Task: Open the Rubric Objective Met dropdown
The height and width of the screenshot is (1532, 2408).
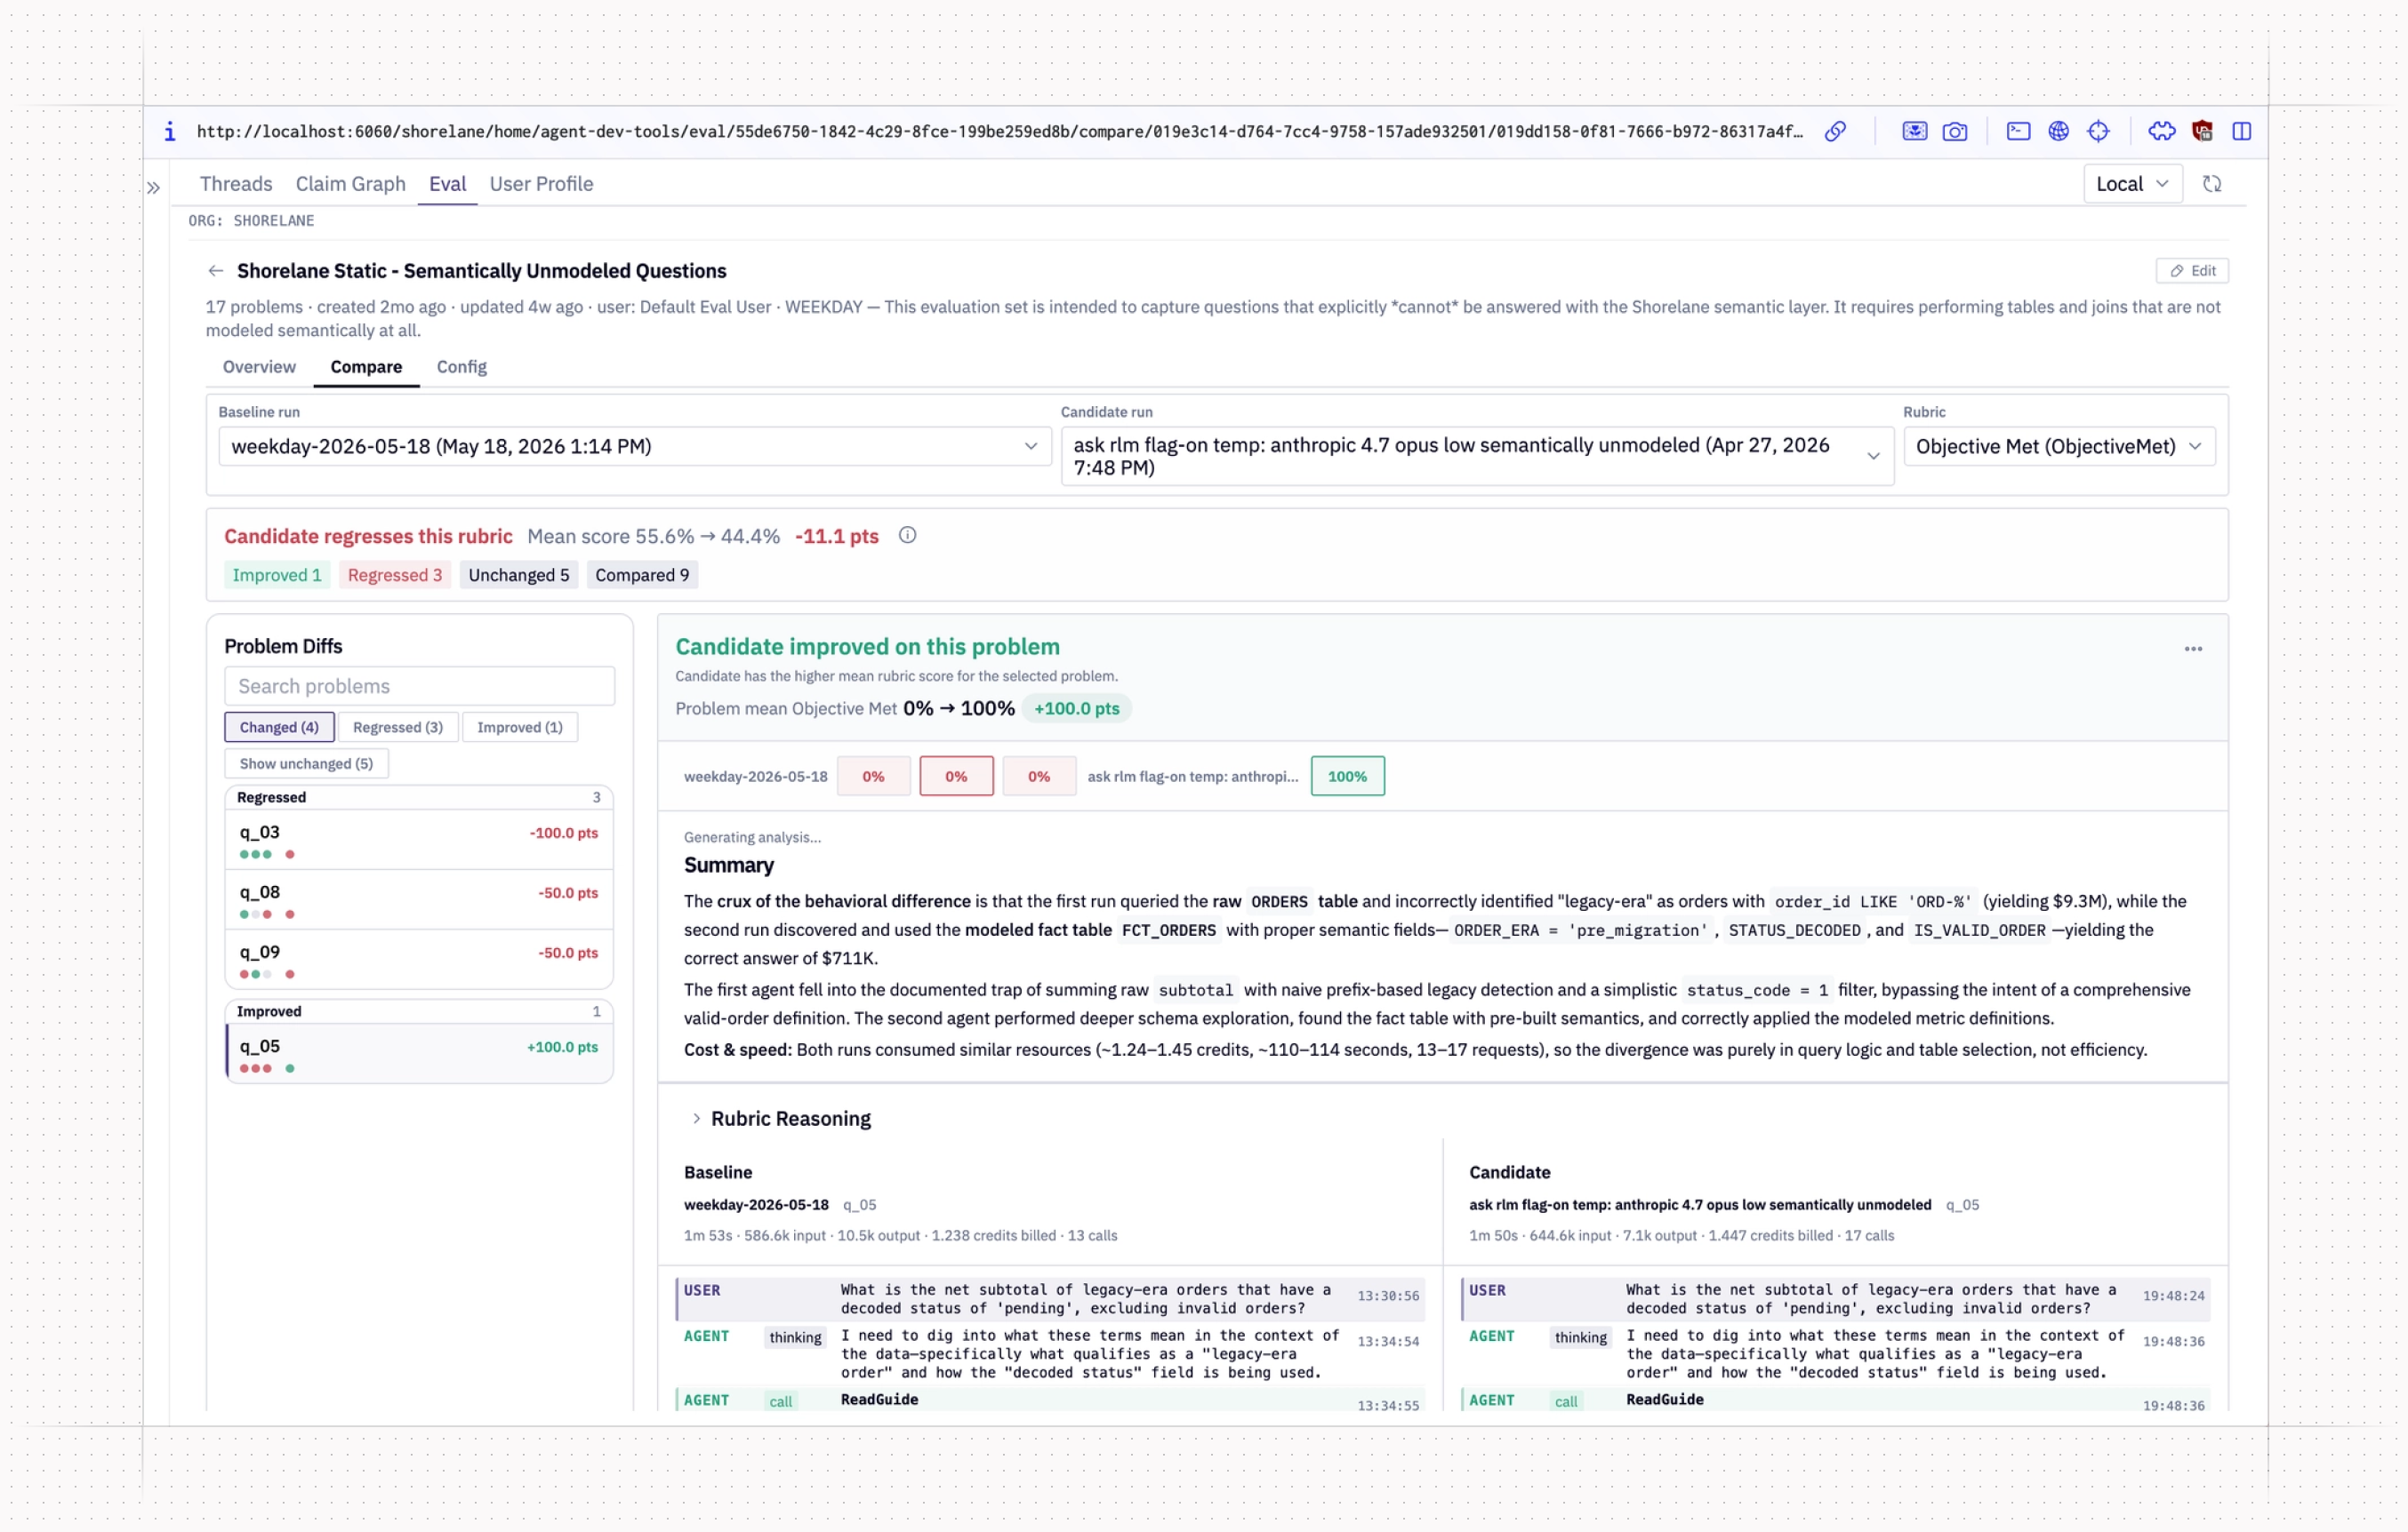Action: (2059, 447)
